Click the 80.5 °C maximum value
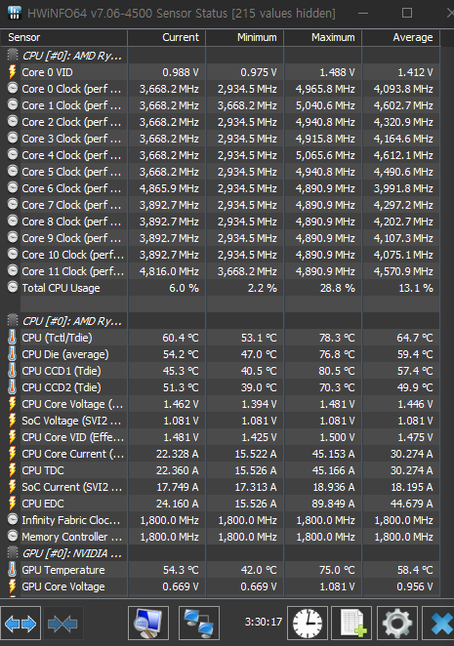This screenshot has width=454, height=646. [337, 371]
